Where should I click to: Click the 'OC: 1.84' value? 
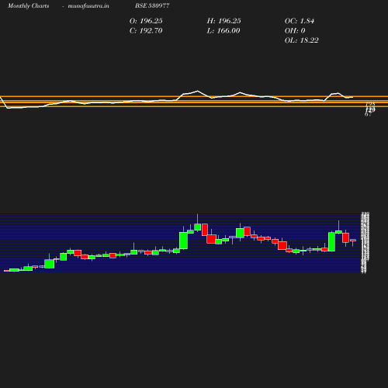(300, 21)
